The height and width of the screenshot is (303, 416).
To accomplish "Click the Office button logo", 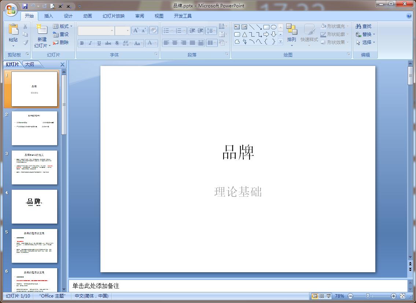I will (x=11, y=9).
